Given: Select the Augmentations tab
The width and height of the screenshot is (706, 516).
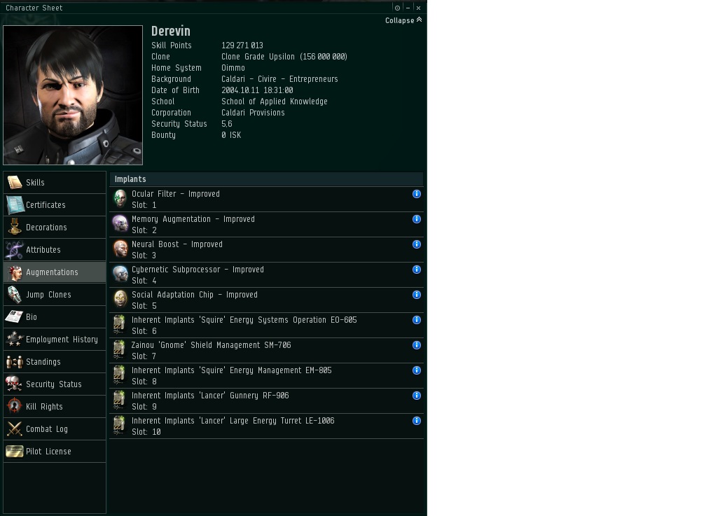Looking at the screenshot, I should pos(55,272).
